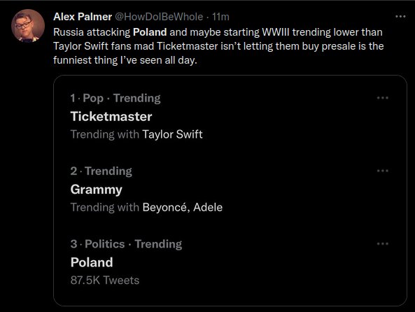
Task: Click the '1 · Pop · Trending' label
Action: [x=115, y=98]
